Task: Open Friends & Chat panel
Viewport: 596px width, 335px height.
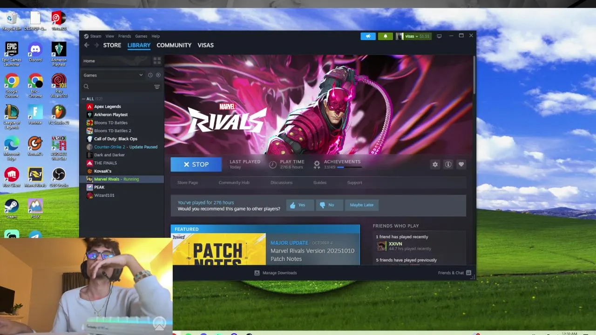Action: 454,273
